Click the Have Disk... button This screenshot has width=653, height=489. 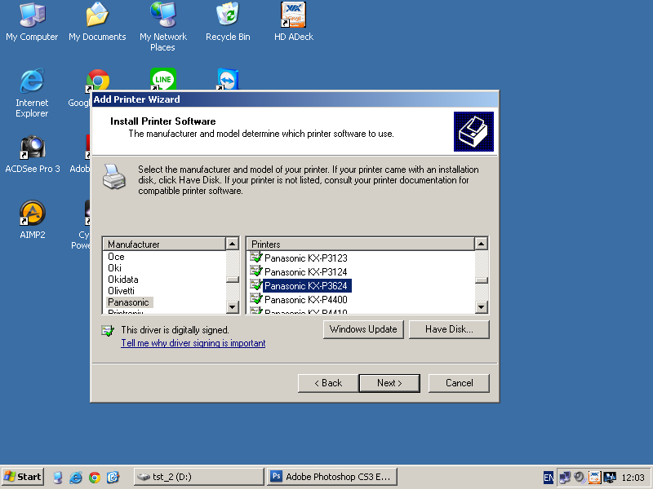point(449,329)
